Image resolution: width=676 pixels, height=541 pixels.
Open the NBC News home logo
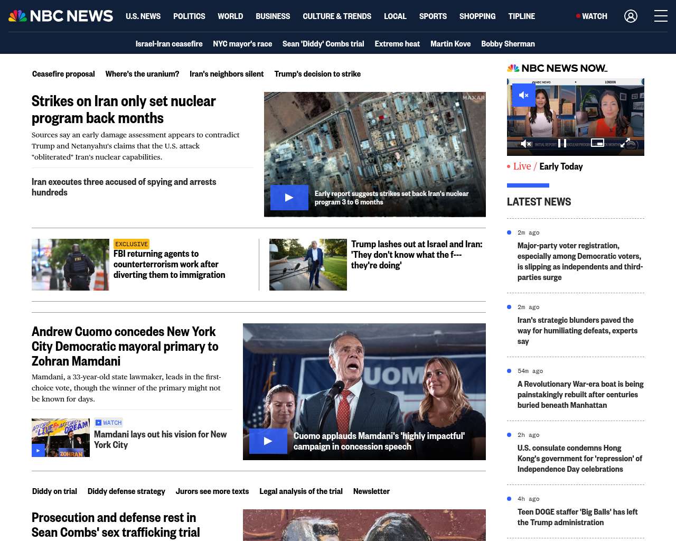pos(61,16)
